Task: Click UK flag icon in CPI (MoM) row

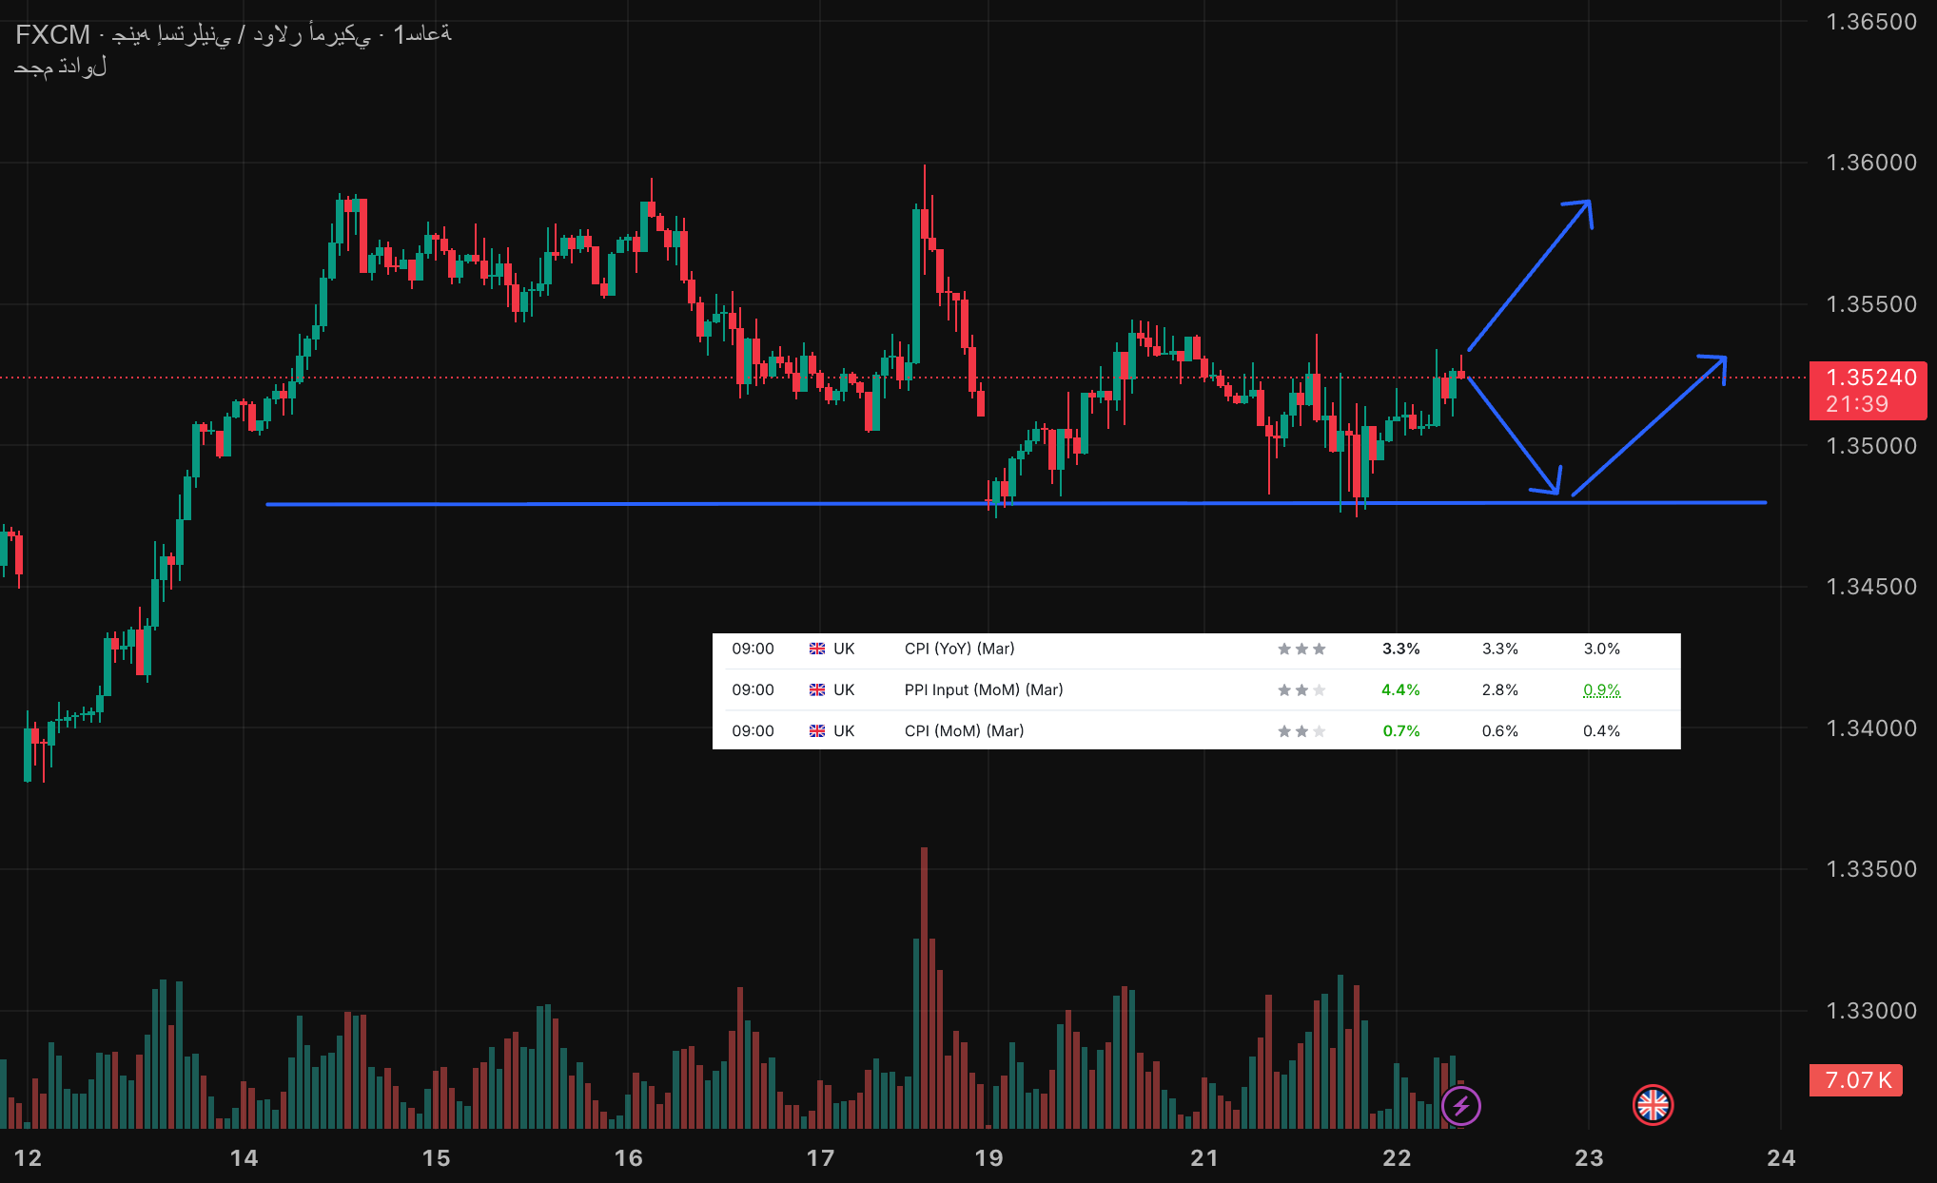Action: point(817,731)
